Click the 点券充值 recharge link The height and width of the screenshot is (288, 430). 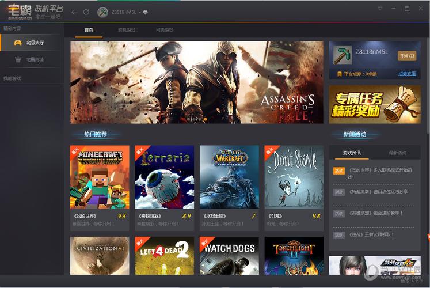point(407,74)
